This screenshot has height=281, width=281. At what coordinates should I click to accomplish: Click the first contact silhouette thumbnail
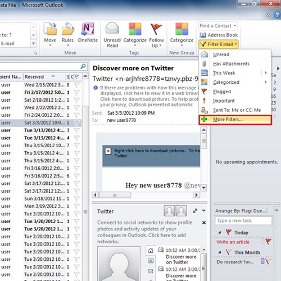click(x=169, y=211)
